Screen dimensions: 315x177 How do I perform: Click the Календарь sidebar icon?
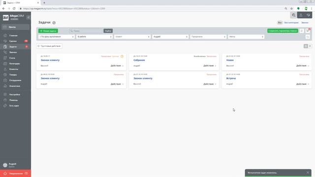pyautogui.click(x=5, y=63)
